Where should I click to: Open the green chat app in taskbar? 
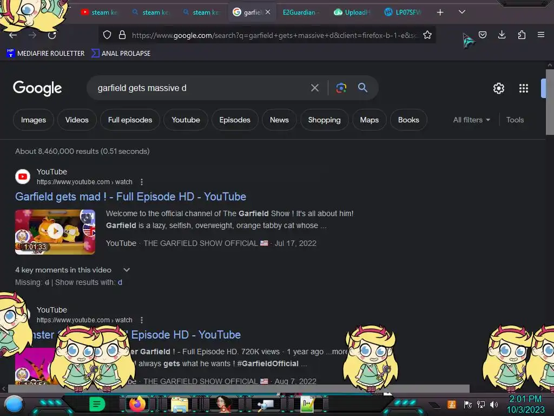pos(97,404)
